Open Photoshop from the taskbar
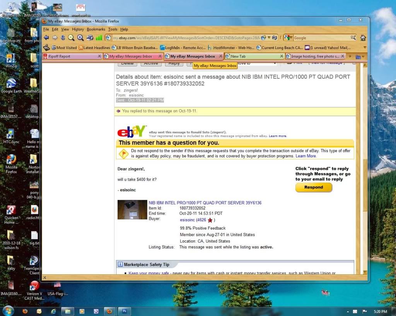396x316 pixels. pyautogui.click(x=124, y=311)
